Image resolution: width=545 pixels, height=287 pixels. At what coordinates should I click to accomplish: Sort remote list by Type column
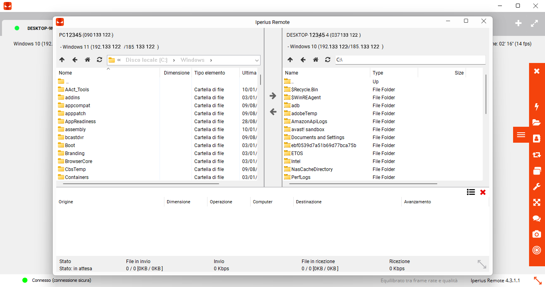pos(394,73)
